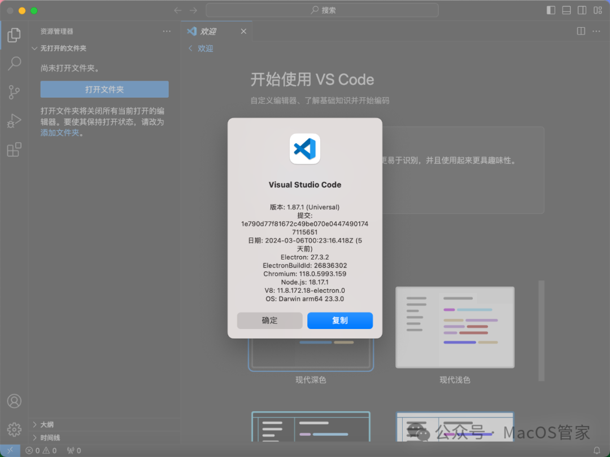Screen dimensions: 610x457
Task: Click 复制 to copy version info
Action: click(x=340, y=320)
